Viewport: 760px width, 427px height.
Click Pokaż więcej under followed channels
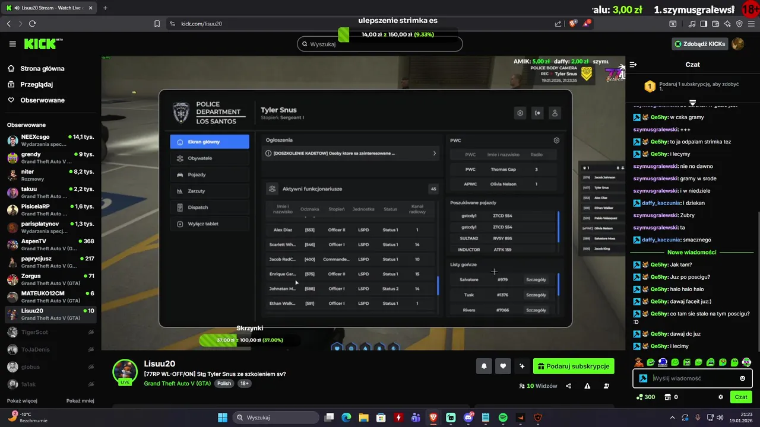click(22, 401)
